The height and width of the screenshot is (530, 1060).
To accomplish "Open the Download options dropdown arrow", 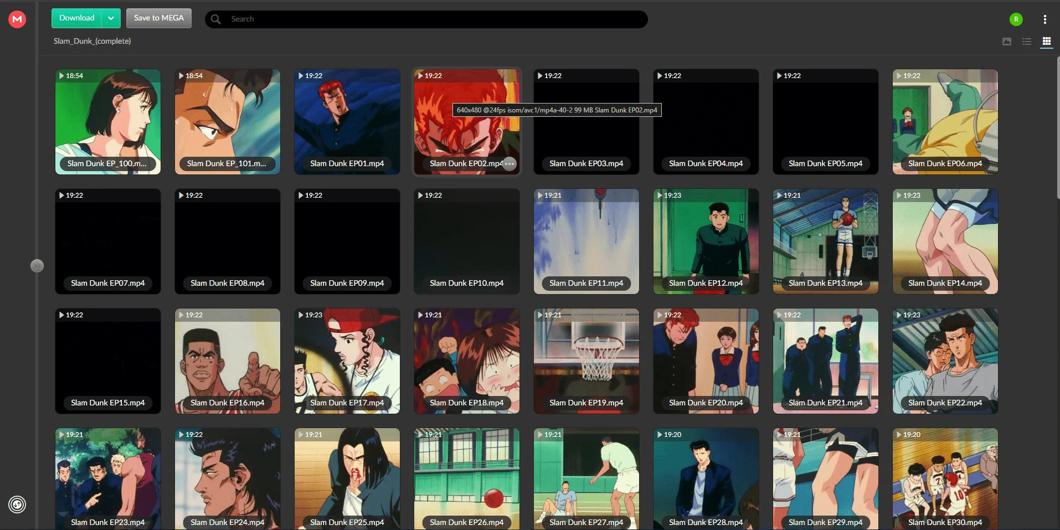I will pos(111,18).
